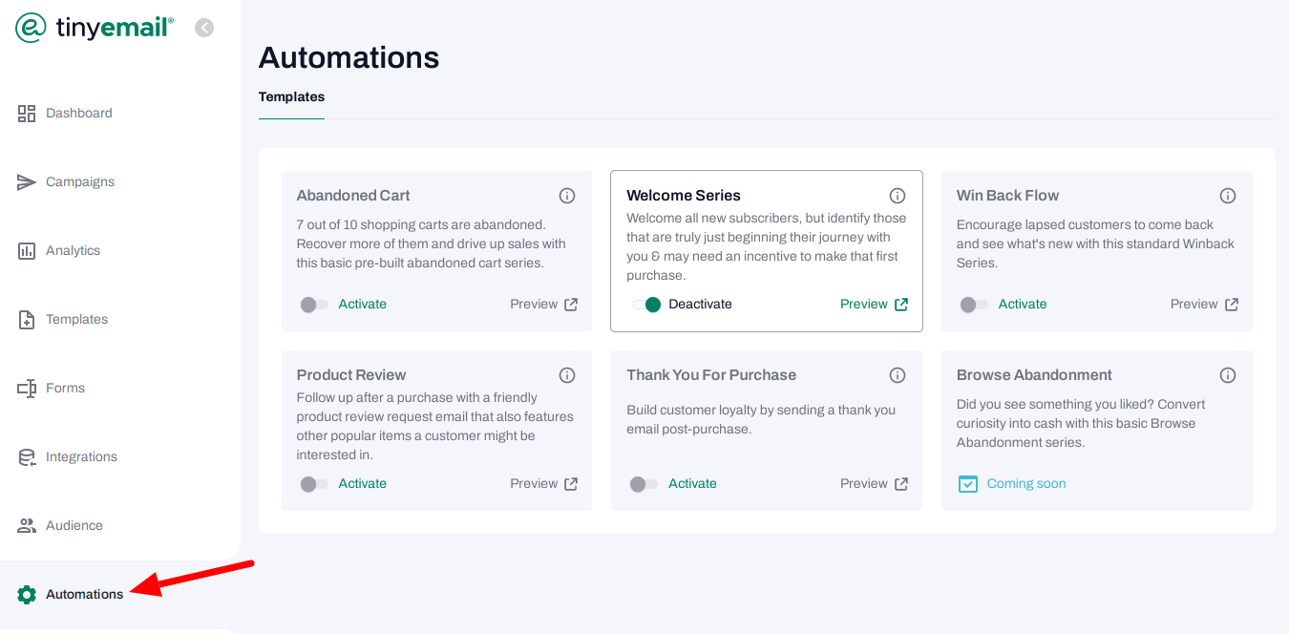Click the Welcome Series info icon
Image resolution: width=1289 pixels, height=634 pixels.
click(897, 195)
